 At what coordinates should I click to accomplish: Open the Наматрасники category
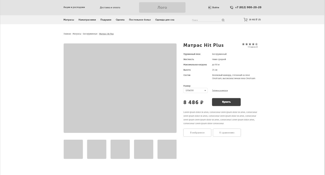pos(87,20)
